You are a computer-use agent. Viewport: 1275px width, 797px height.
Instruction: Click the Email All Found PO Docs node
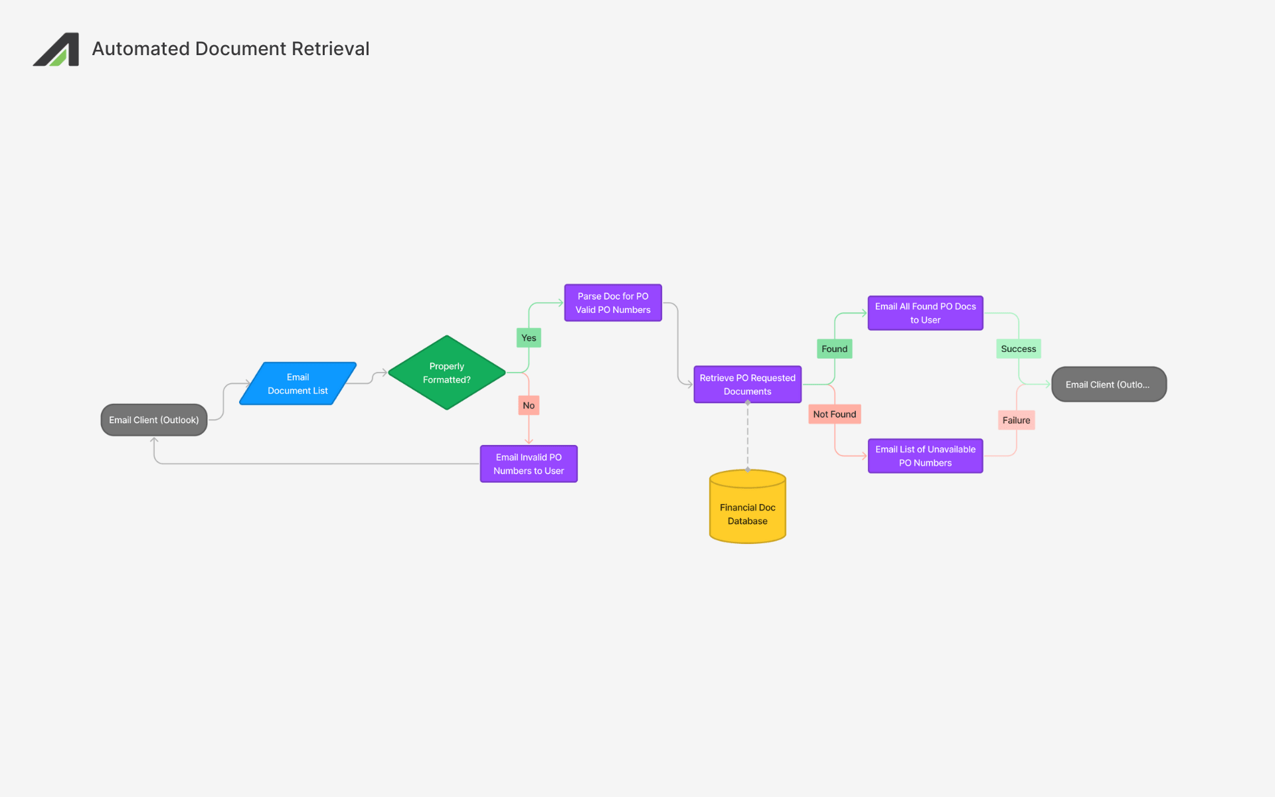[x=924, y=313]
